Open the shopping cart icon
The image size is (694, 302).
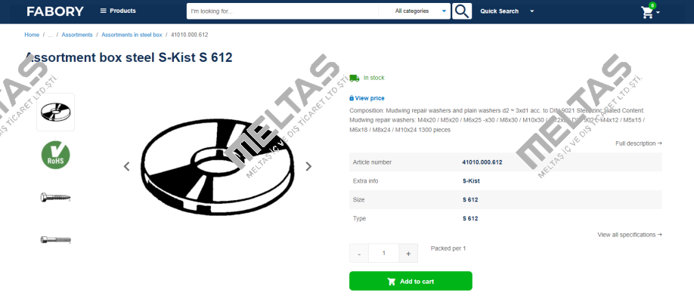(648, 12)
